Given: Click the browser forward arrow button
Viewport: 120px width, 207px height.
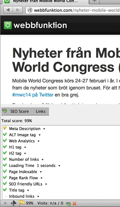Looking at the screenshot, I should [18, 10].
